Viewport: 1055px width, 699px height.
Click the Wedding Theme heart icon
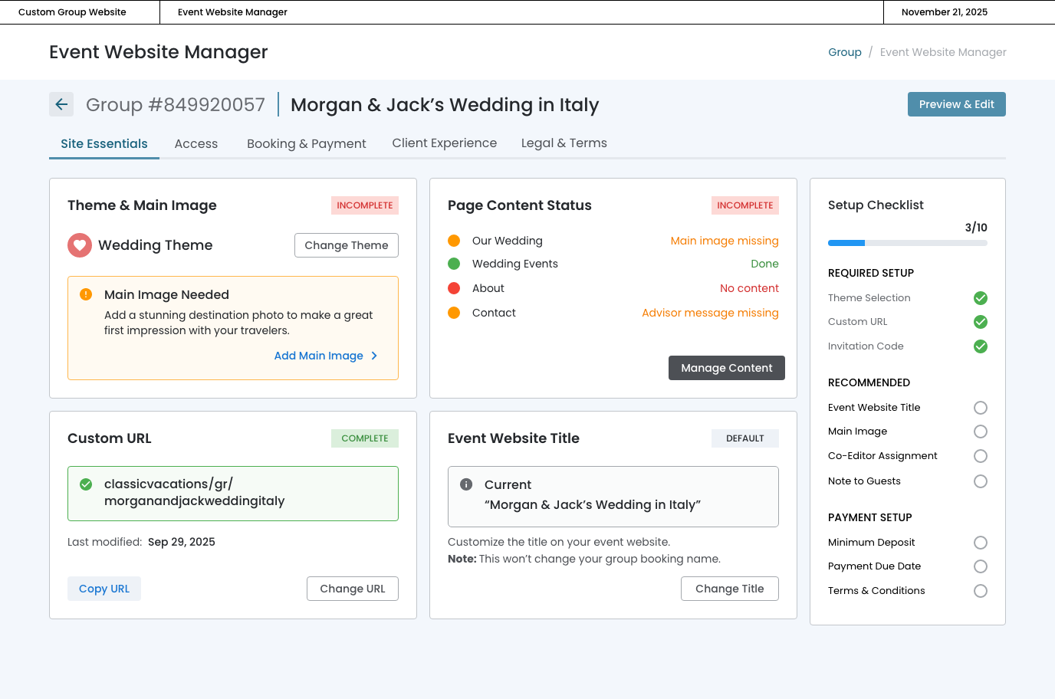pos(80,245)
